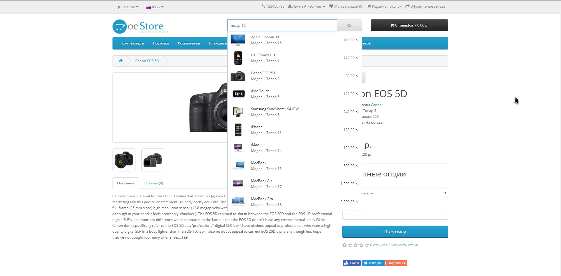Click Написать отзыв link

(404, 245)
